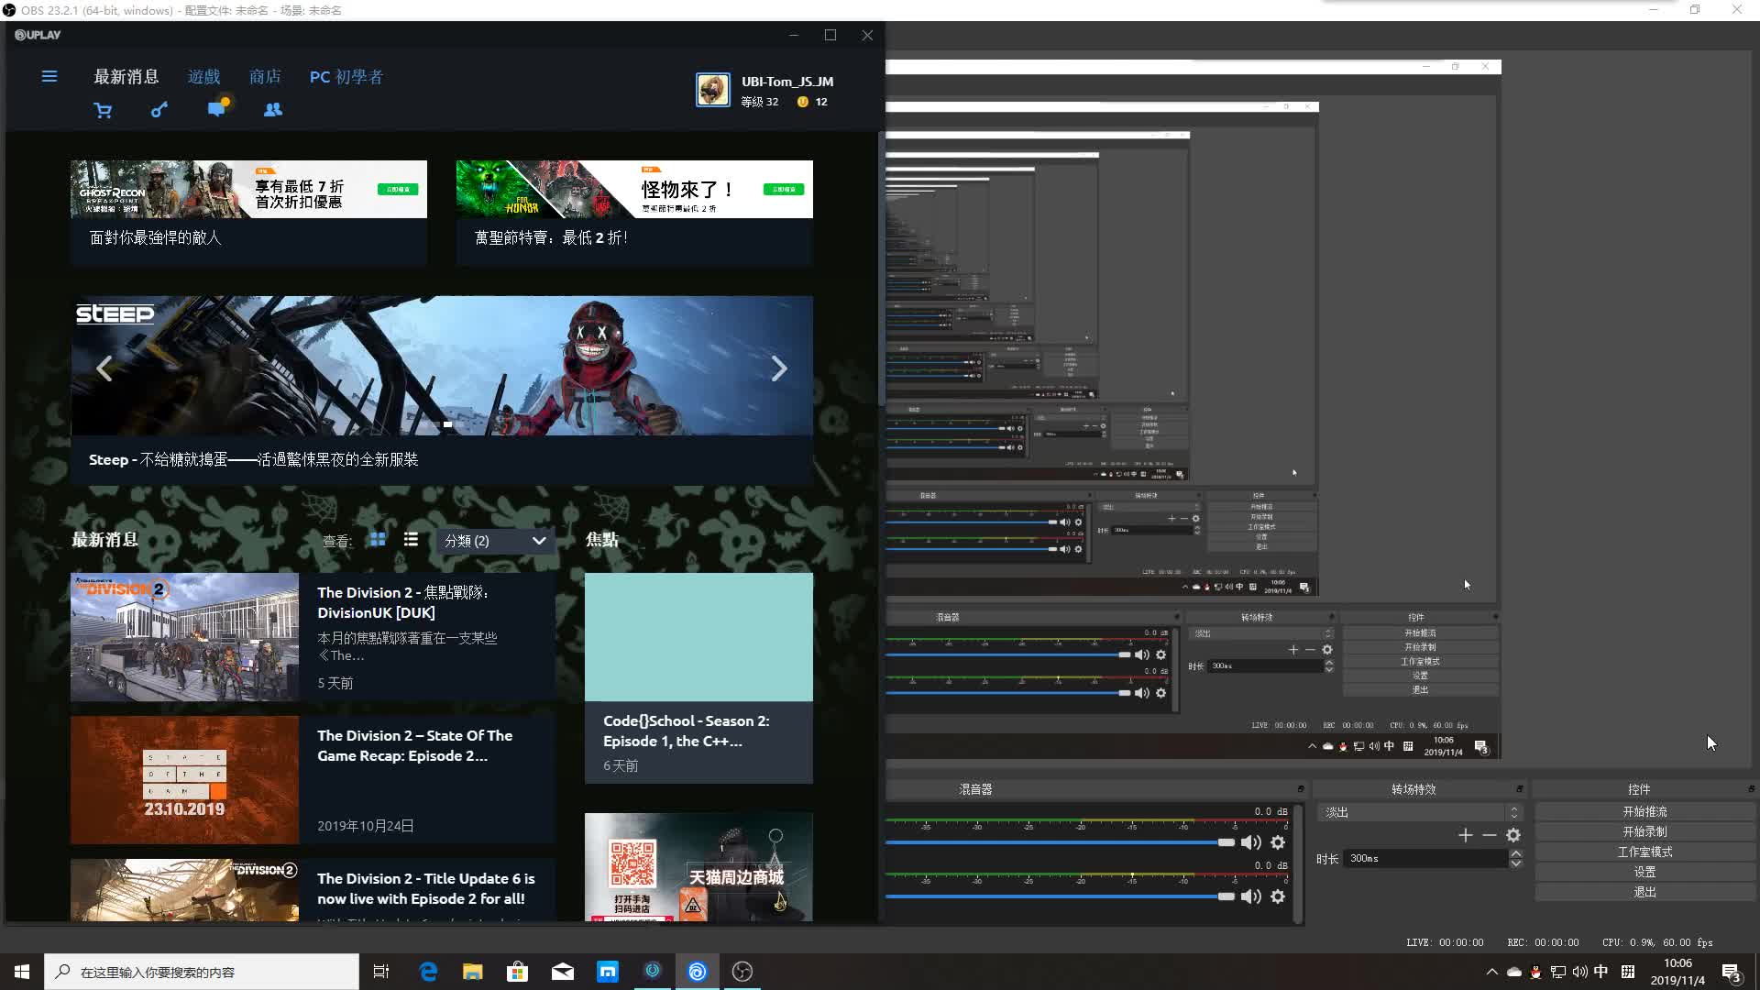Open the Uplay chat notifications icon
This screenshot has height=990, width=1760.
[x=217, y=108]
